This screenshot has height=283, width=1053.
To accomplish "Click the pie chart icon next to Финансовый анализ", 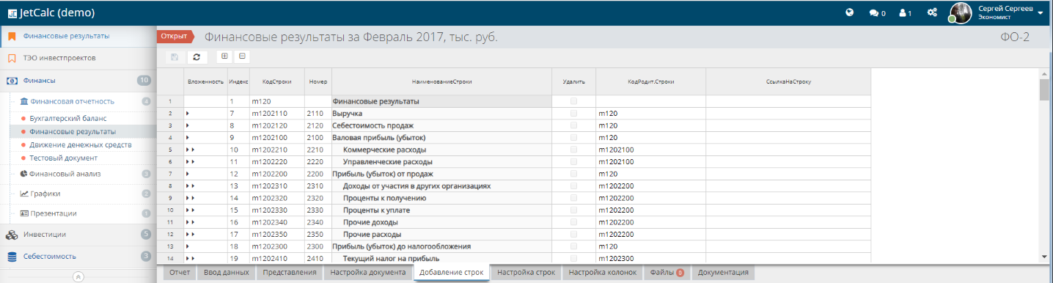I will (x=23, y=174).
